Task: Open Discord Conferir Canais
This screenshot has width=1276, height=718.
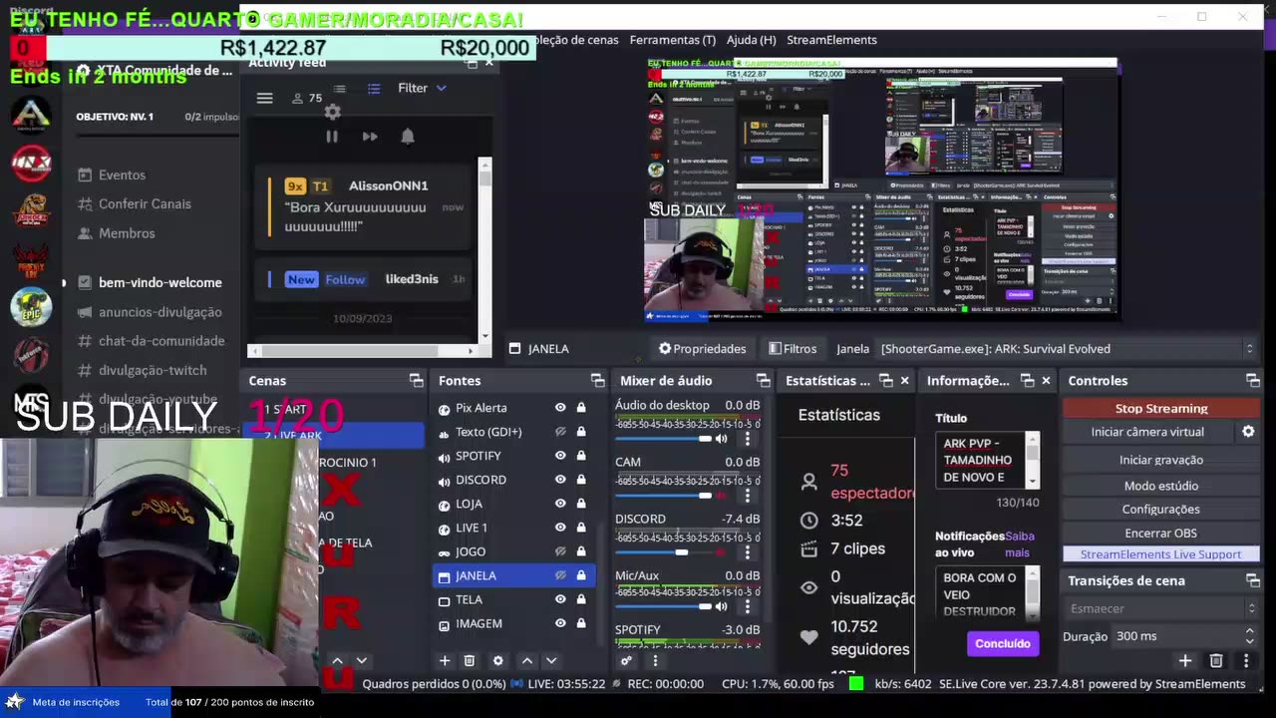Action: [145, 203]
